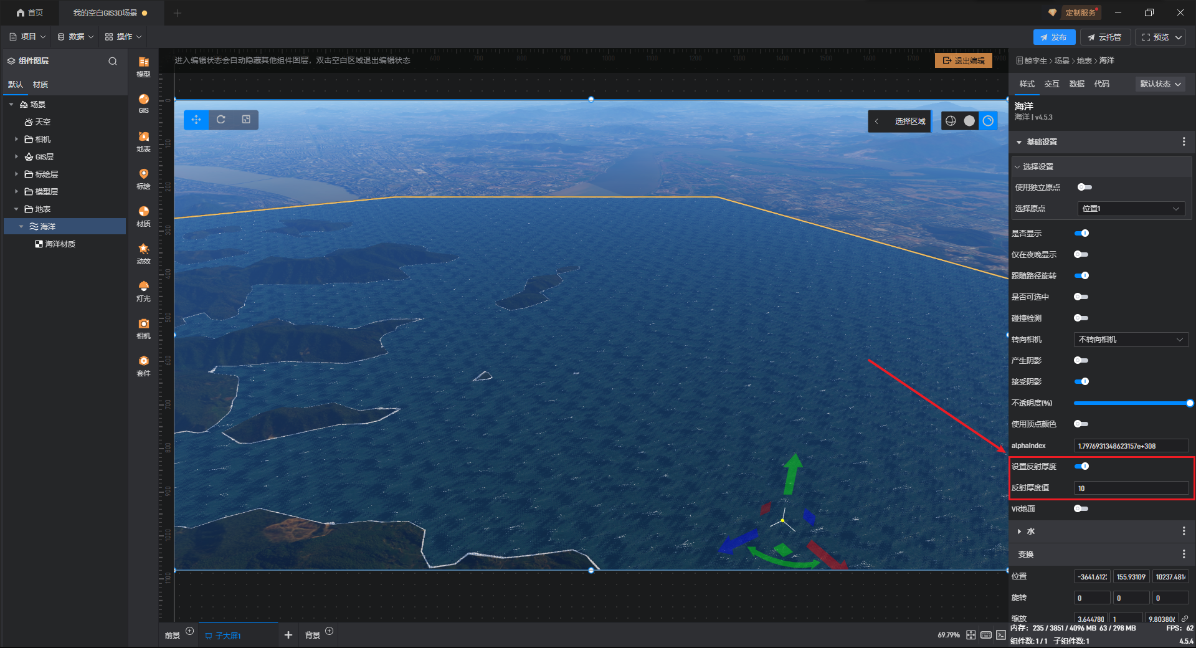The image size is (1196, 648).
Task: Open the 模型 component library icon
Action: [x=143, y=66]
